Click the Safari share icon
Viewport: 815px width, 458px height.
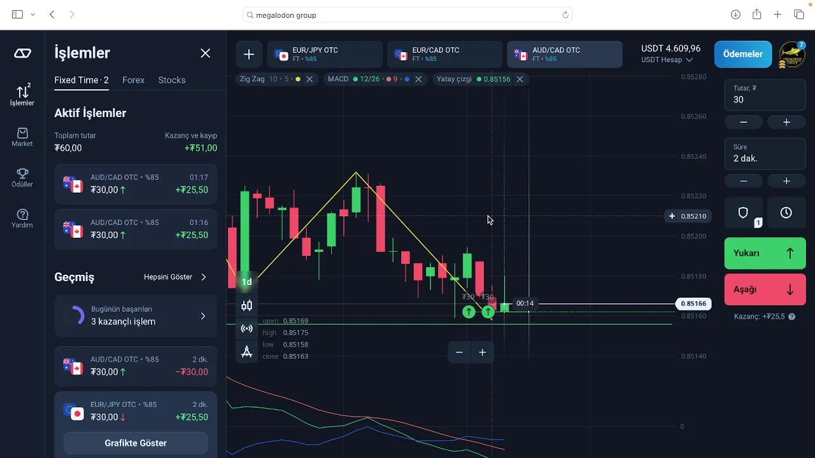click(756, 15)
